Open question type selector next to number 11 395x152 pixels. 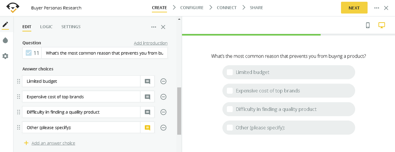point(29,53)
